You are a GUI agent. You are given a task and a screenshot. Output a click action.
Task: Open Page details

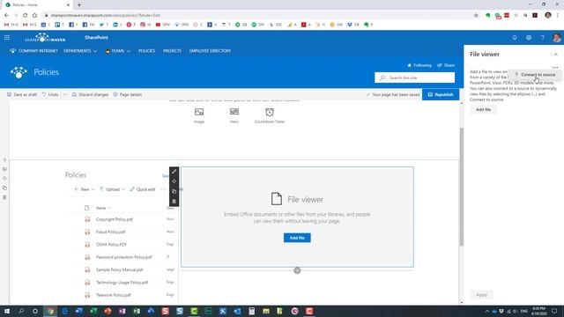point(127,94)
